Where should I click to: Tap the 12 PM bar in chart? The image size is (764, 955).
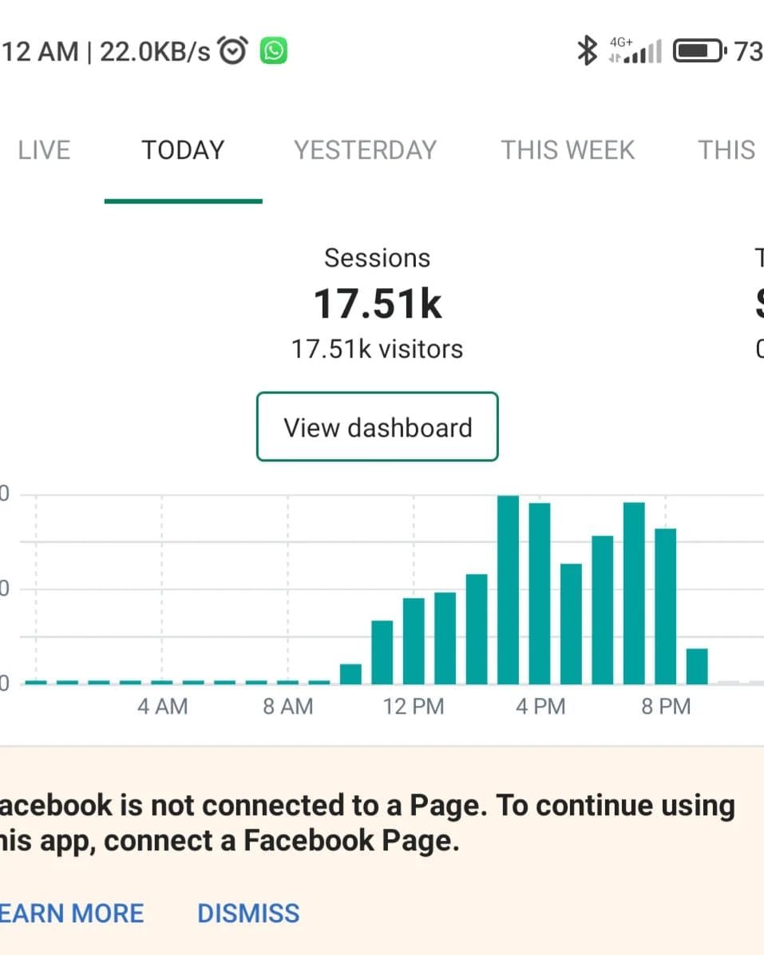coord(414,640)
